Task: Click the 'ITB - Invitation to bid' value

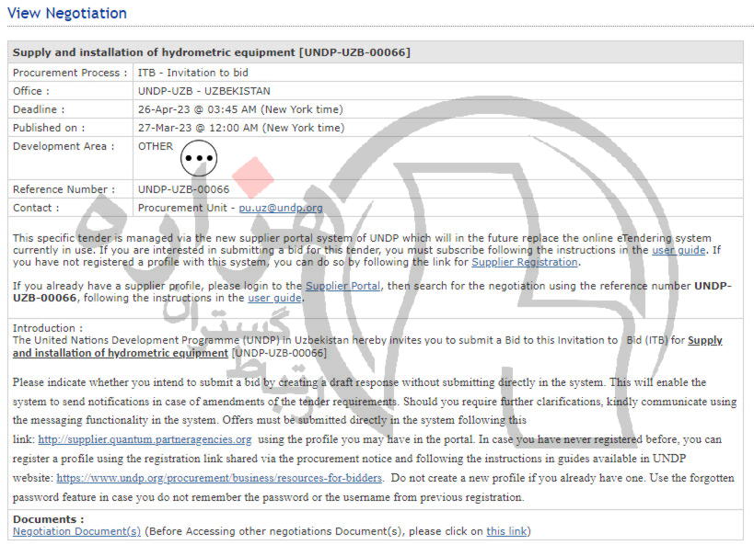Action: [193, 73]
